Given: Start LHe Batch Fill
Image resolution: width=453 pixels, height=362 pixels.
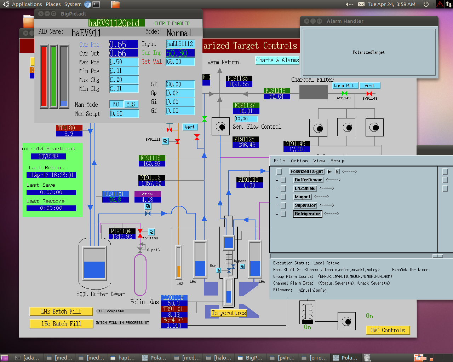Looking at the screenshot, I should pyautogui.click(x=61, y=324).
